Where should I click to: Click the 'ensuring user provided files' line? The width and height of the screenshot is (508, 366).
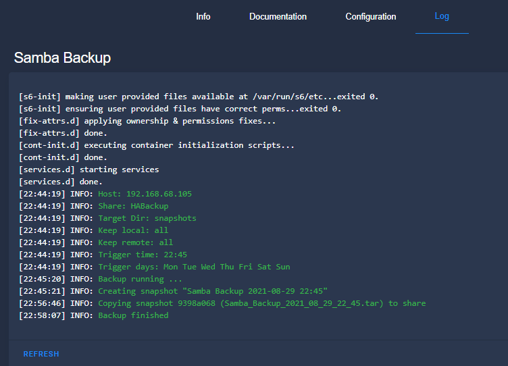tap(180, 109)
